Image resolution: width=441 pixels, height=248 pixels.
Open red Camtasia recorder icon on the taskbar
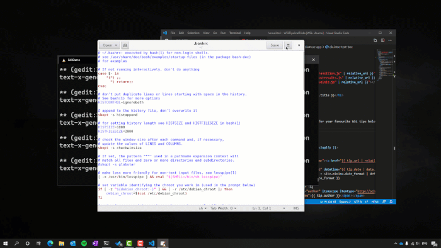point(140,243)
